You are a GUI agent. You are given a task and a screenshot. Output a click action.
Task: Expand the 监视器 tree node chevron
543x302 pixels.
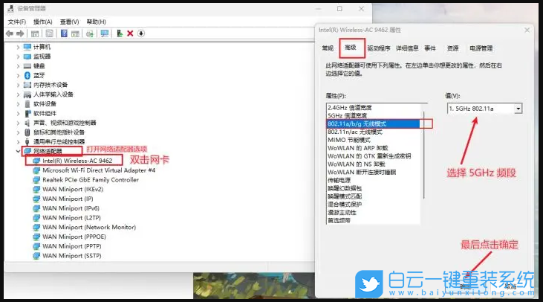pyautogui.click(x=18, y=57)
